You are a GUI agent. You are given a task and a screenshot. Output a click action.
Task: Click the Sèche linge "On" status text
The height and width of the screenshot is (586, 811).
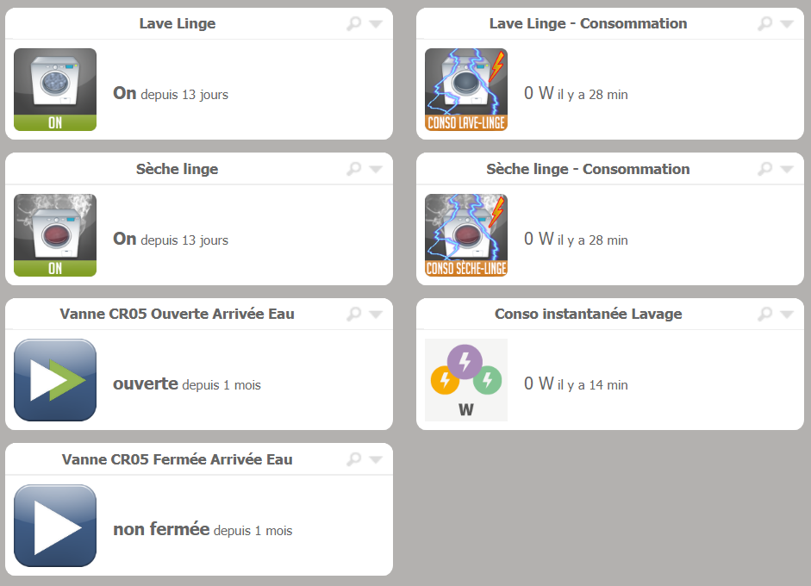(x=124, y=239)
